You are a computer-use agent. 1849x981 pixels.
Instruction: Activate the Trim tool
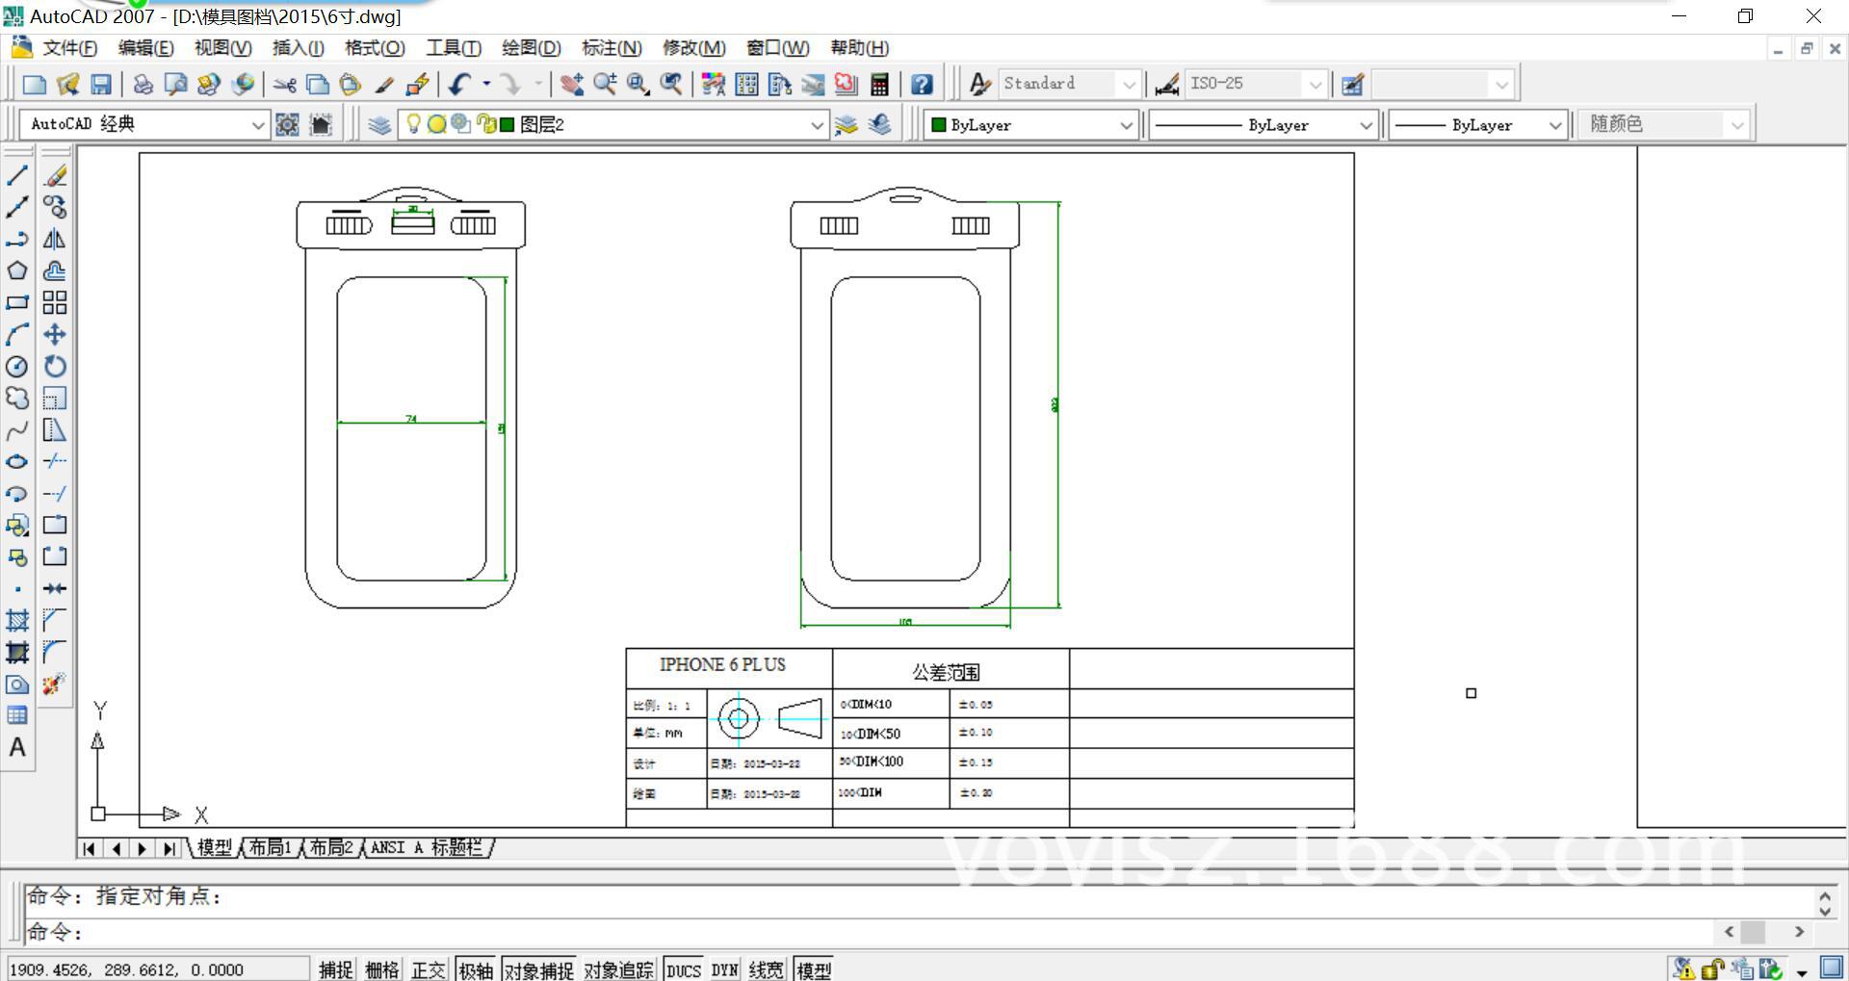55,461
